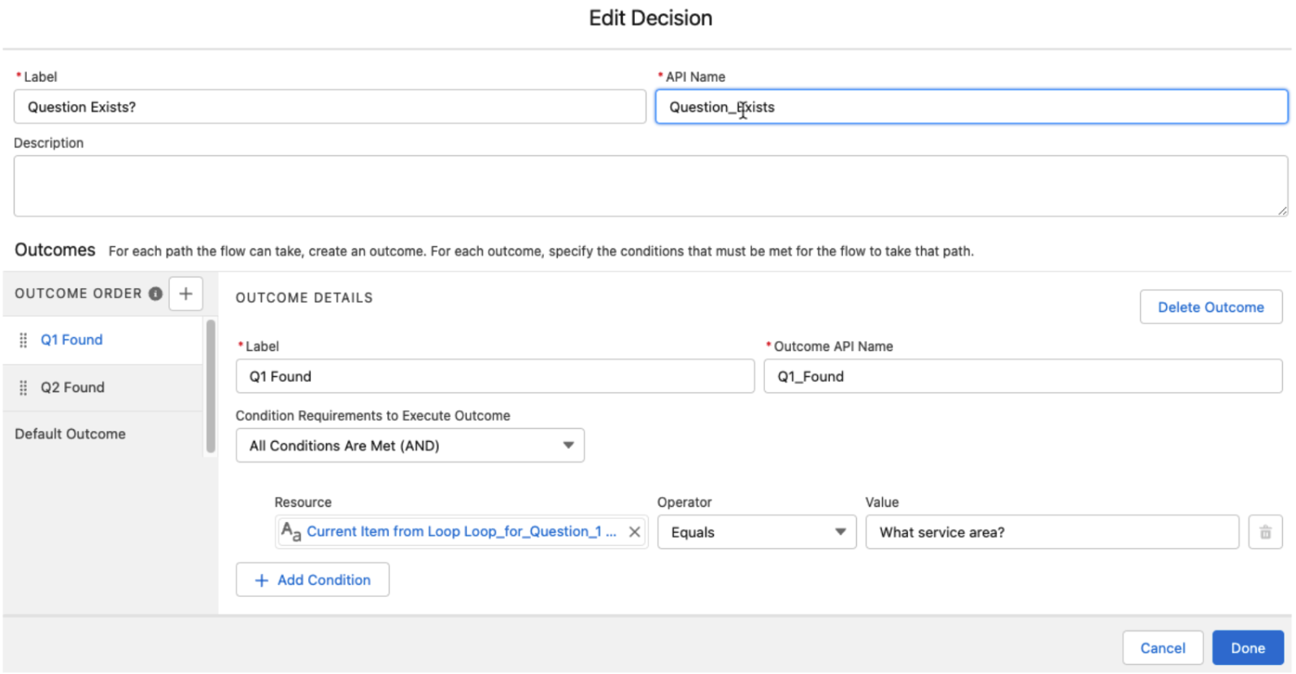This screenshot has height=674, width=1296.
Task: Click the Condition Requirements to Execute Outcome label
Action: click(373, 416)
